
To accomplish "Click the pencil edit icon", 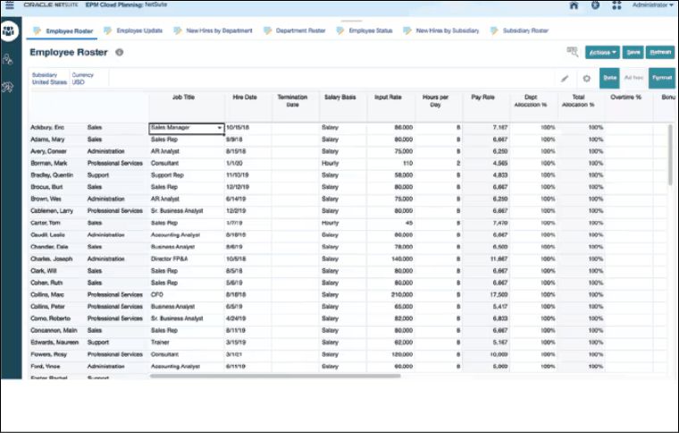I will (x=565, y=79).
